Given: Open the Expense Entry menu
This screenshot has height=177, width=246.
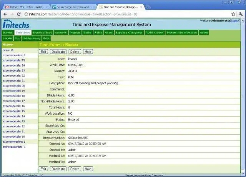Looking at the screenshot, I should click(x=42, y=32).
